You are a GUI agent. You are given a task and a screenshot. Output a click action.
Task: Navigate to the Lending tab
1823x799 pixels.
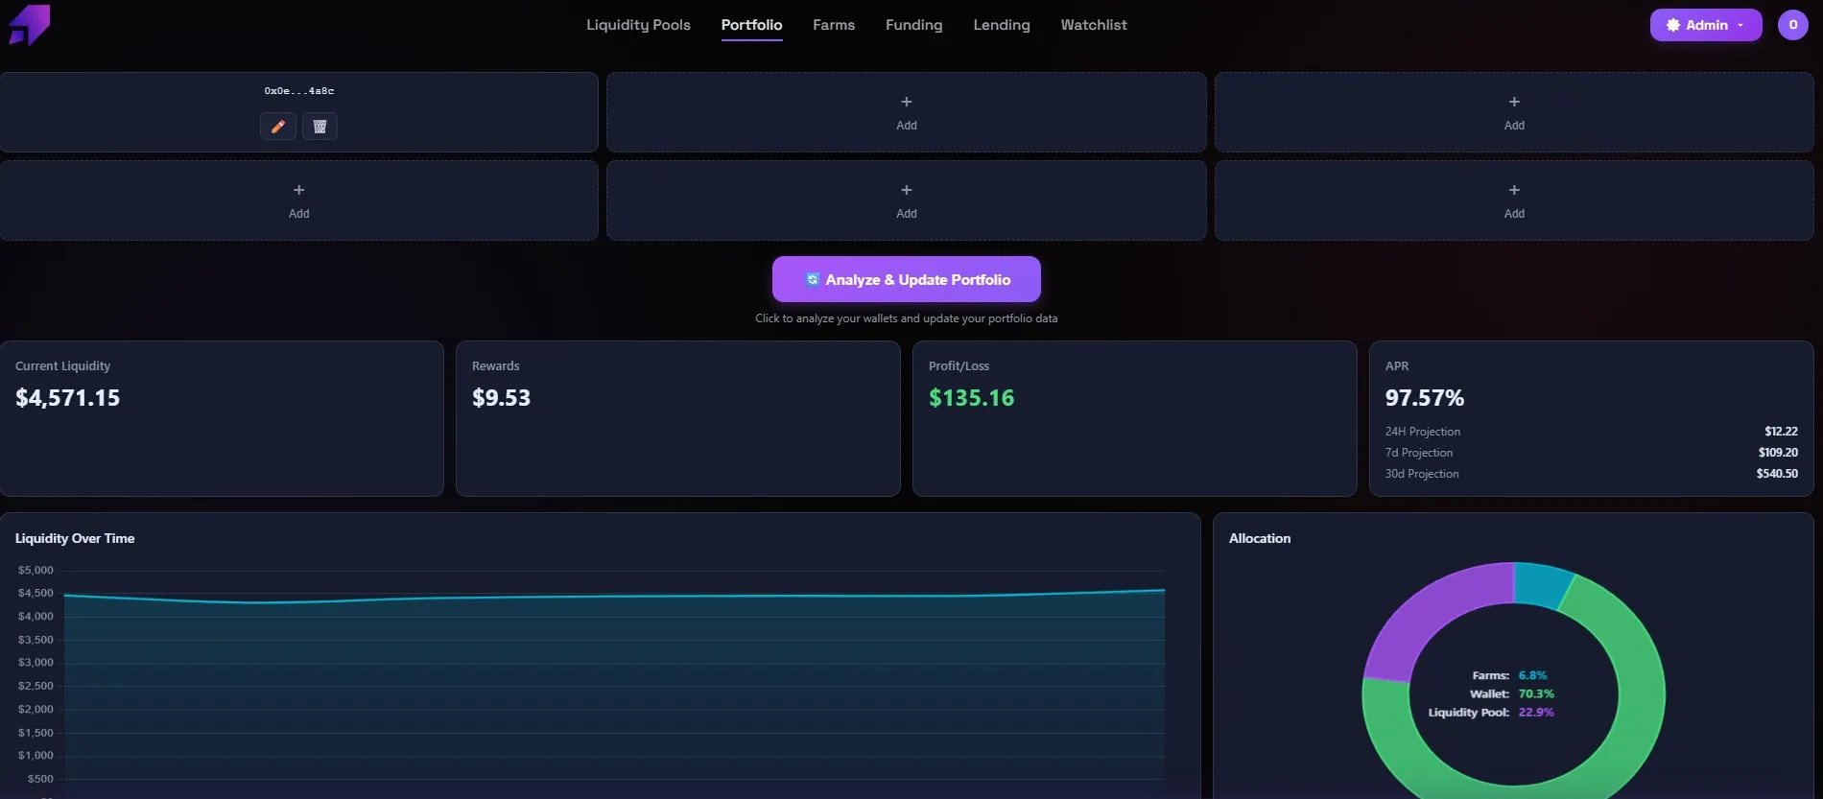coord(1002,25)
